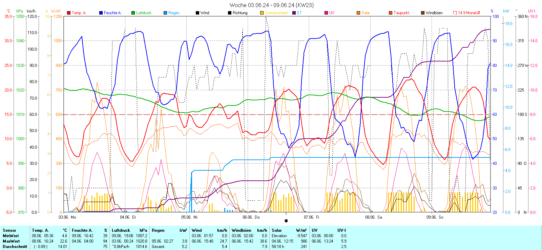Click the purple ET legend square
Viewport: 542px width, 250px height.
pos(294,13)
